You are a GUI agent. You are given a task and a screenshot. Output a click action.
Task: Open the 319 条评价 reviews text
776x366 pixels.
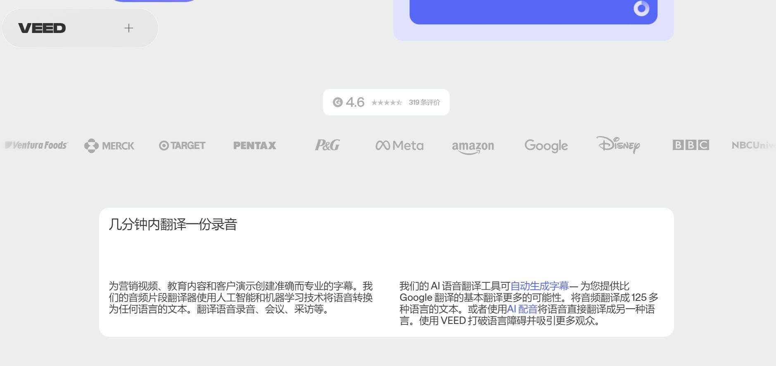coord(425,102)
